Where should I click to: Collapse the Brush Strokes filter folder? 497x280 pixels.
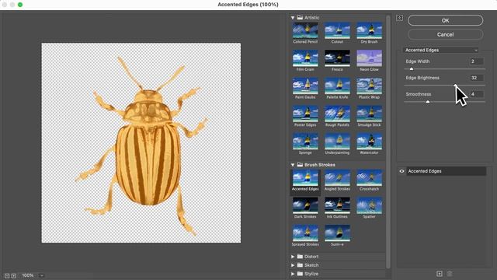(293, 165)
